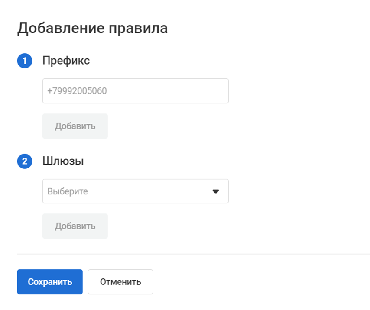Viewport: 370px width, 310px height.
Task: Click the Добавление правила page title
Action: 92,28
